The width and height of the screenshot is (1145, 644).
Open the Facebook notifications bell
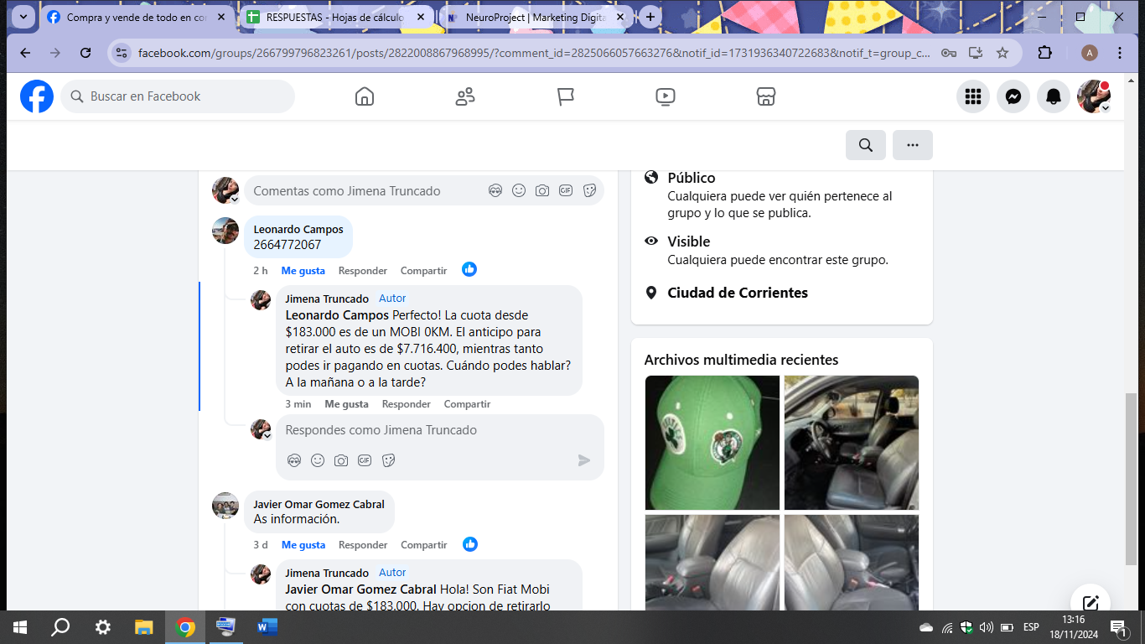tap(1054, 96)
